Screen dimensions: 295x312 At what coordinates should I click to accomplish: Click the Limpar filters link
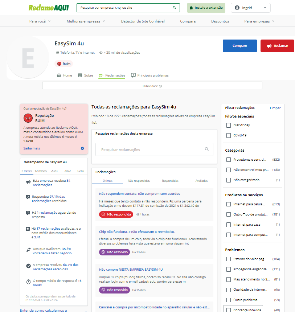[x=275, y=108]
